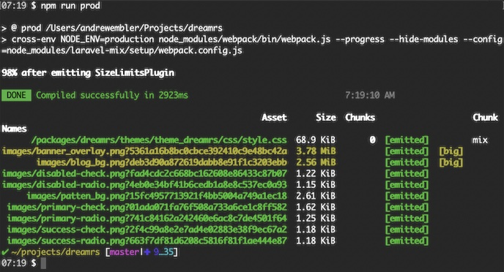Image resolution: width=504 pixels, height=272 pixels.
Task: Click the '1.62 KiB' size value
Action: point(316,207)
